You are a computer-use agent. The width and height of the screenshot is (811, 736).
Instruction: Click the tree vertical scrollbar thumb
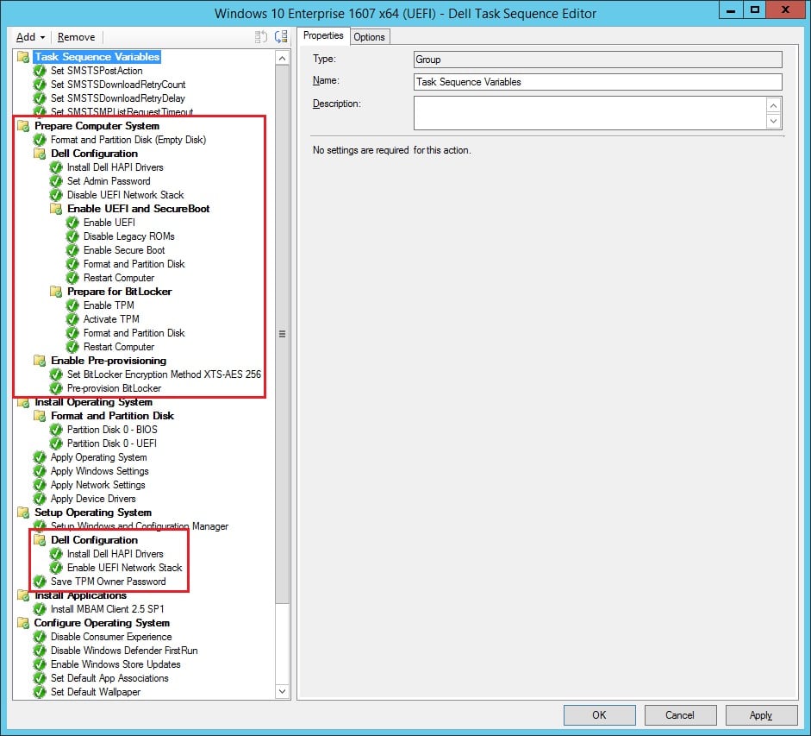coord(282,334)
